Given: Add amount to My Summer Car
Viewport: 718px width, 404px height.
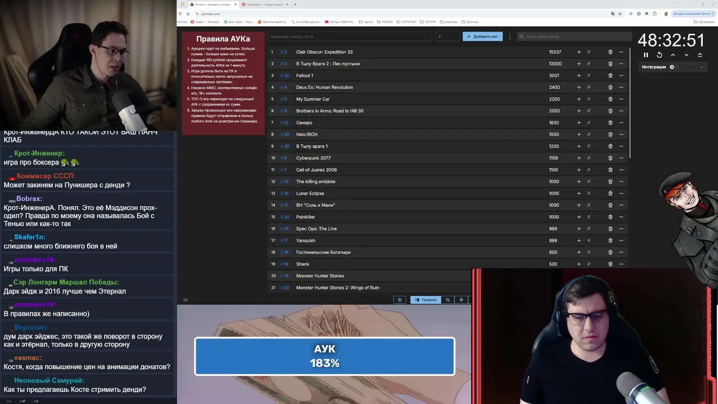Looking at the screenshot, I should 579,99.
